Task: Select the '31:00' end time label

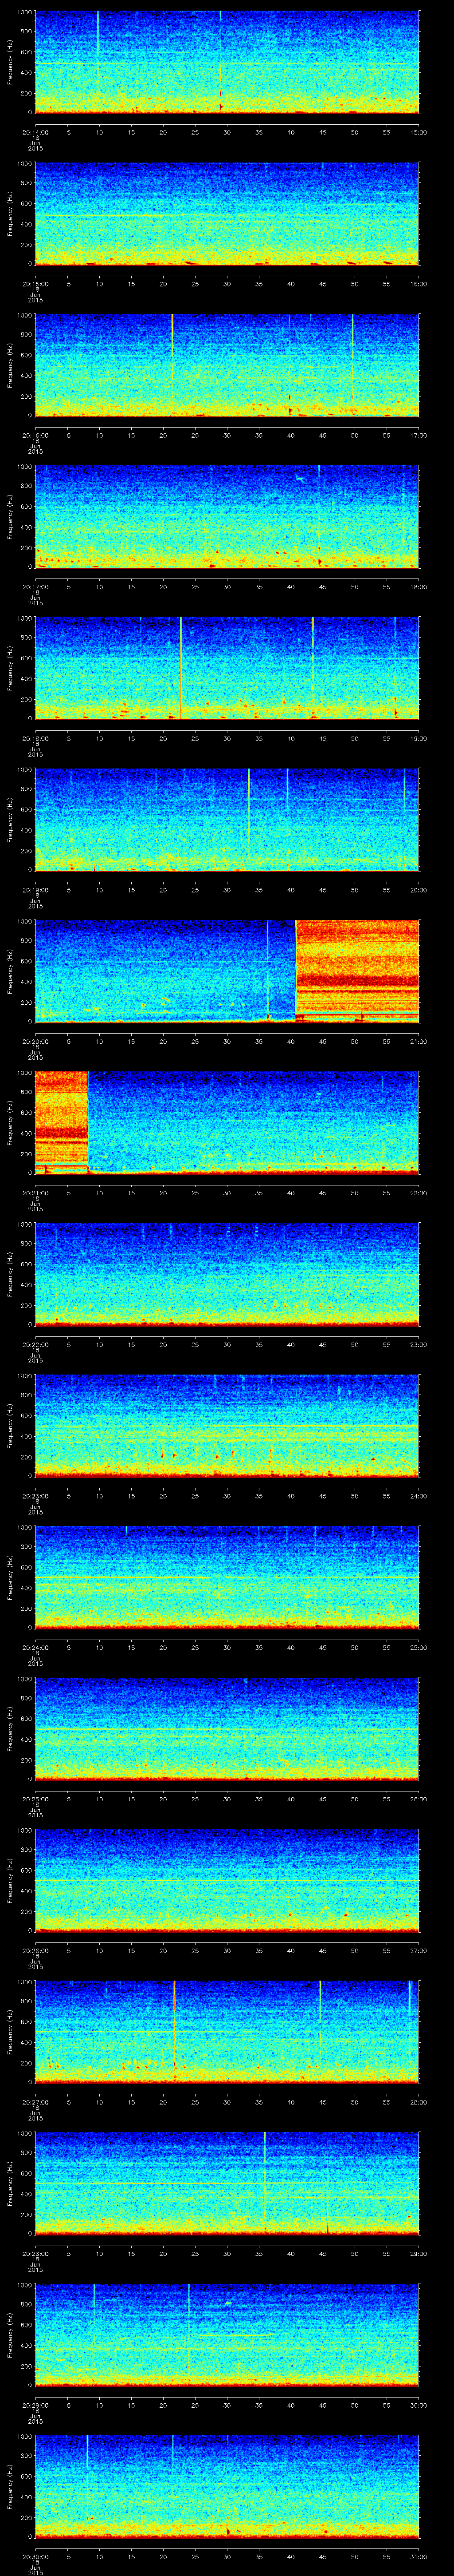Action: 418,2556
